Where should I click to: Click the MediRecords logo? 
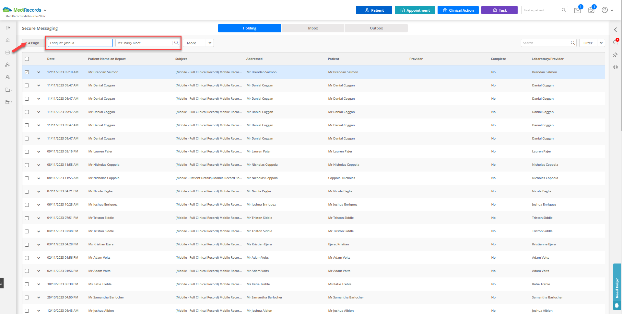(x=22, y=10)
